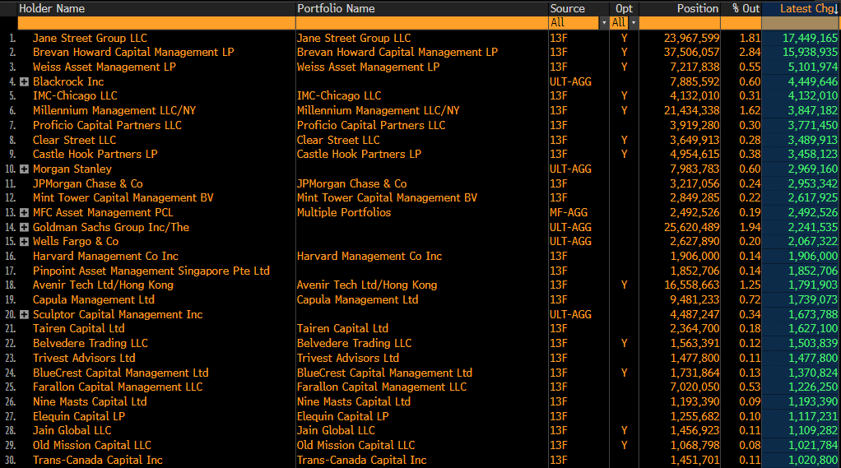Click the Portfolio Name filter input field
841x468 pixels.
point(421,23)
